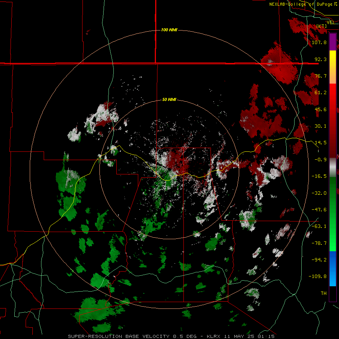Pick the gray near-zero segment of the color bar

pos(333,166)
